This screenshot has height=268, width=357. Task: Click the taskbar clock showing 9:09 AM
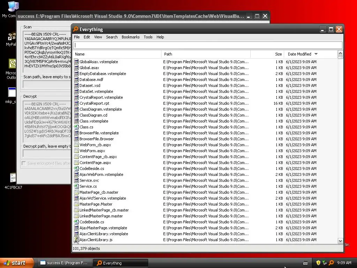coord(344,263)
